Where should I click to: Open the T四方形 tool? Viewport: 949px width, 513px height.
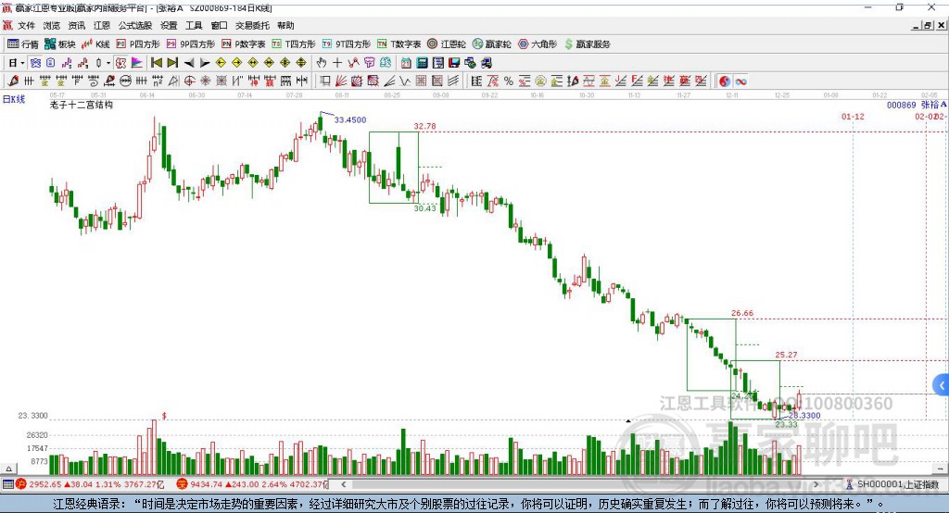(x=294, y=44)
